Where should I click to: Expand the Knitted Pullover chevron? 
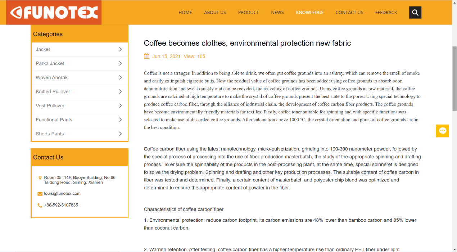(x=121, y=91)
